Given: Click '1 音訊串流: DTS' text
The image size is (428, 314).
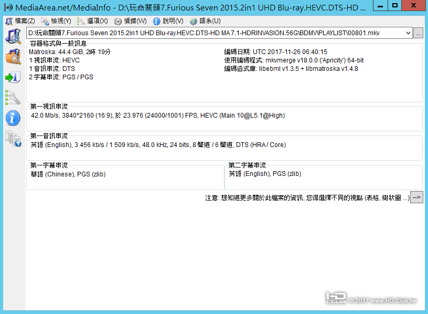Looking at the screenshot, I should pyautogui.click(x=52, y=69).
